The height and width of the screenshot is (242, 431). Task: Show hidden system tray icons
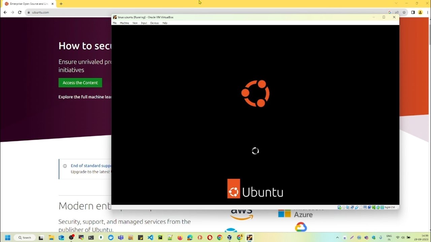(337, 238)
